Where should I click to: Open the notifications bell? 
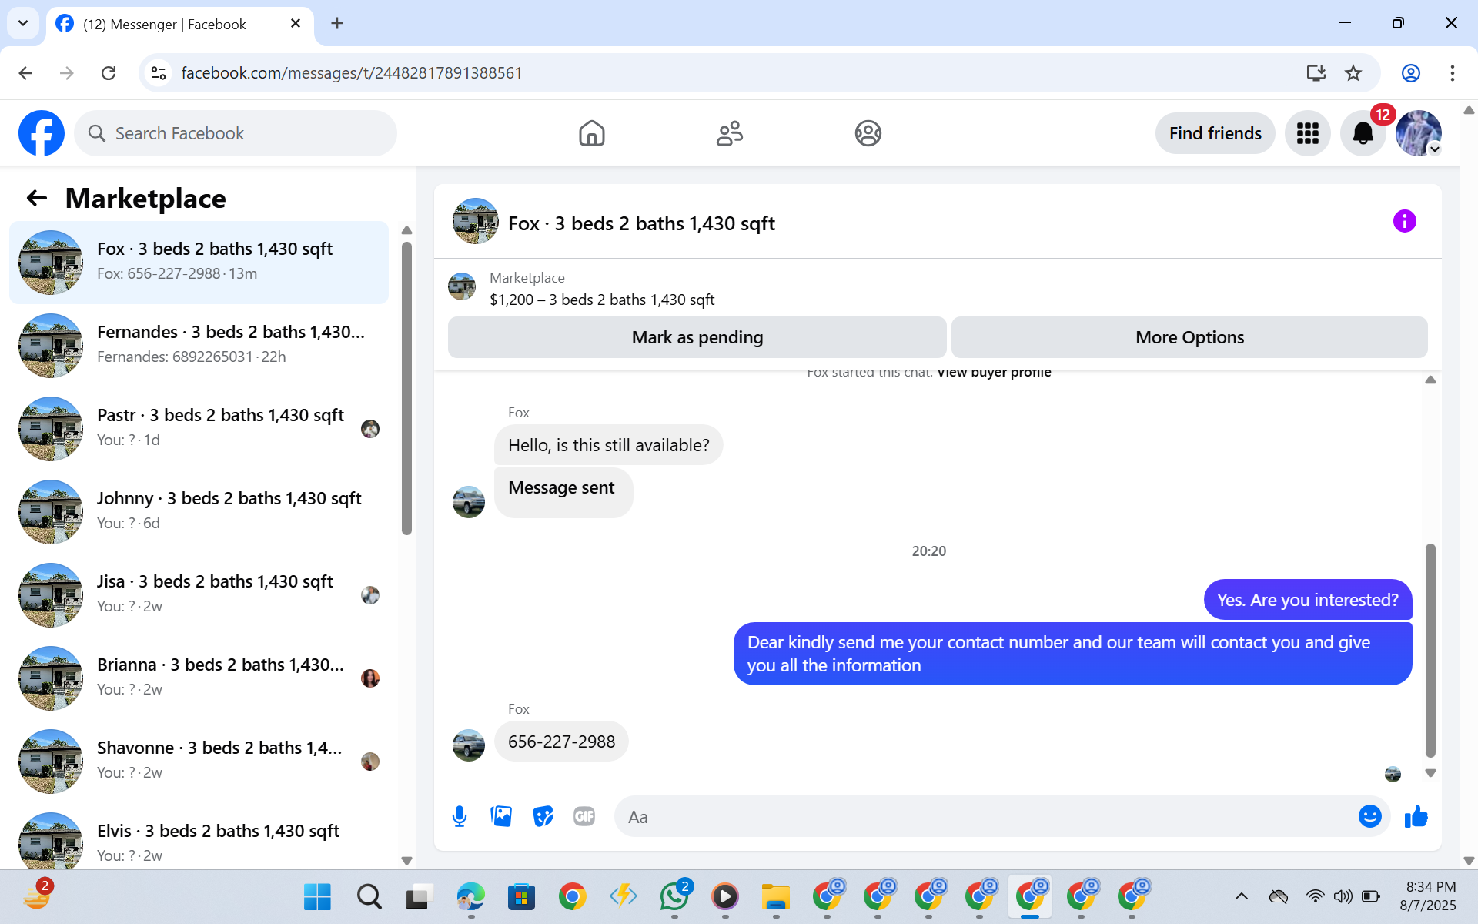pyautogui.click(x=1363, y=133)
